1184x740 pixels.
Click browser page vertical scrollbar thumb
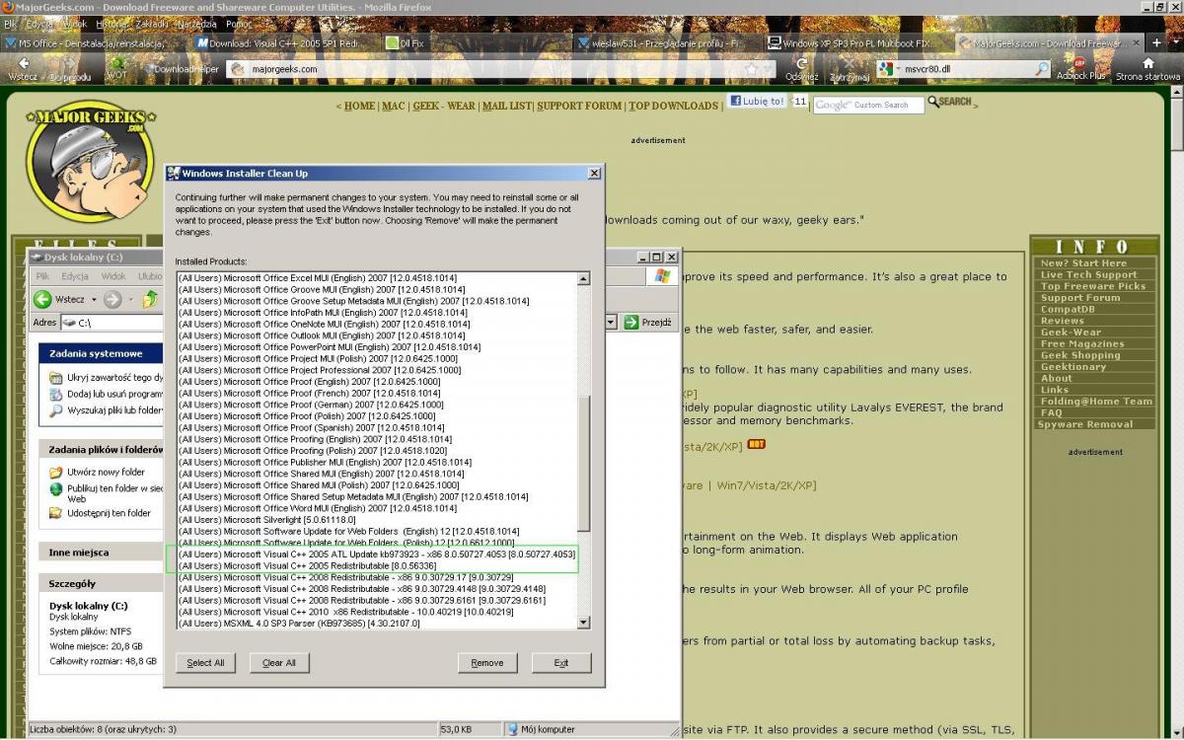(1176, 126)
